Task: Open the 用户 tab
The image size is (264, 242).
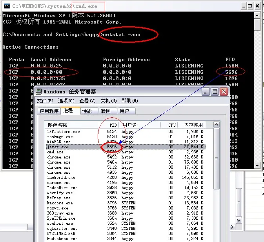Action: [x=127, y=111]
